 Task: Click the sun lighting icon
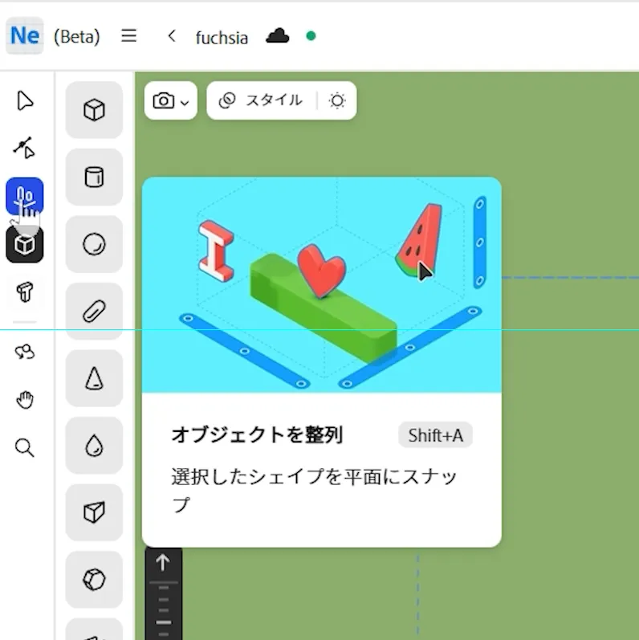pos(337,101)
